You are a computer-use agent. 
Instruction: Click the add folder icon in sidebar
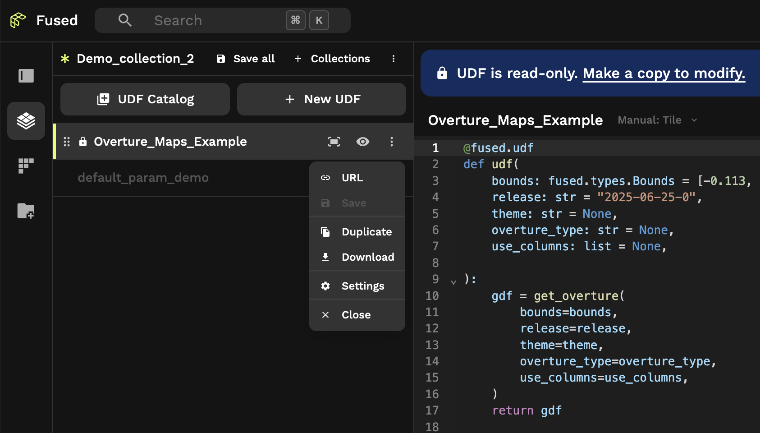pos(26,211)
